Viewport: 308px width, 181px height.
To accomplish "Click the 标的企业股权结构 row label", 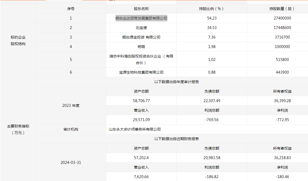I will 18,41.
